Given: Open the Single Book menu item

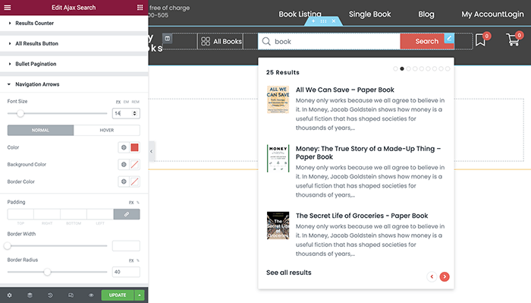Looking at the screenshot, I should (x=370, y=14).
